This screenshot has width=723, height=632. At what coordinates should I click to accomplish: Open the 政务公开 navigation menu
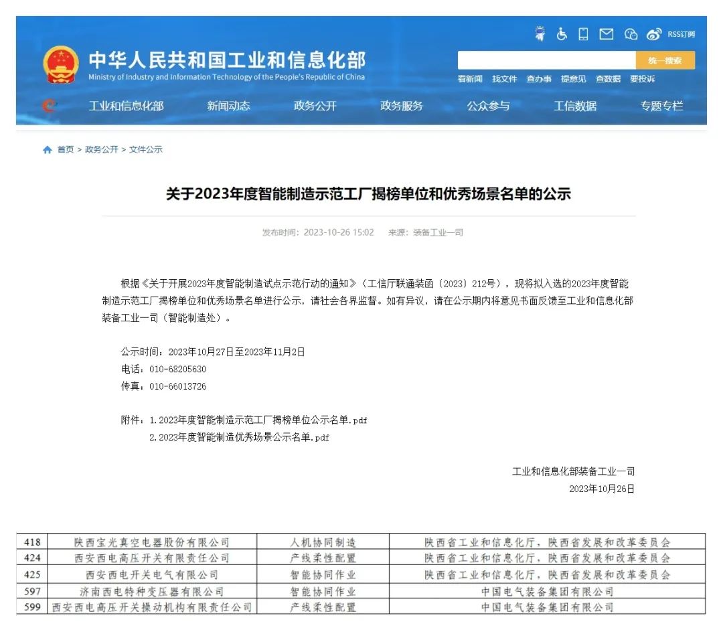coord(315,106)
